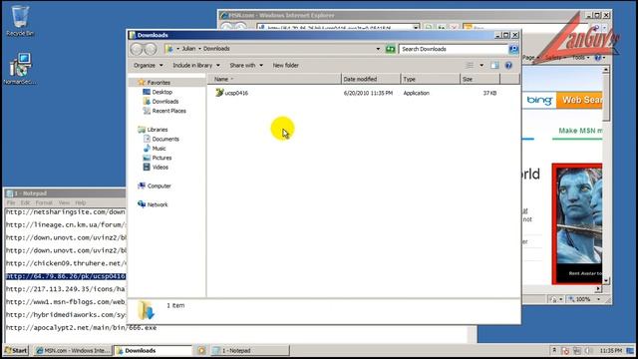The image size is (638, 359).
Task: Open Music library
Action: coord(159,149)
